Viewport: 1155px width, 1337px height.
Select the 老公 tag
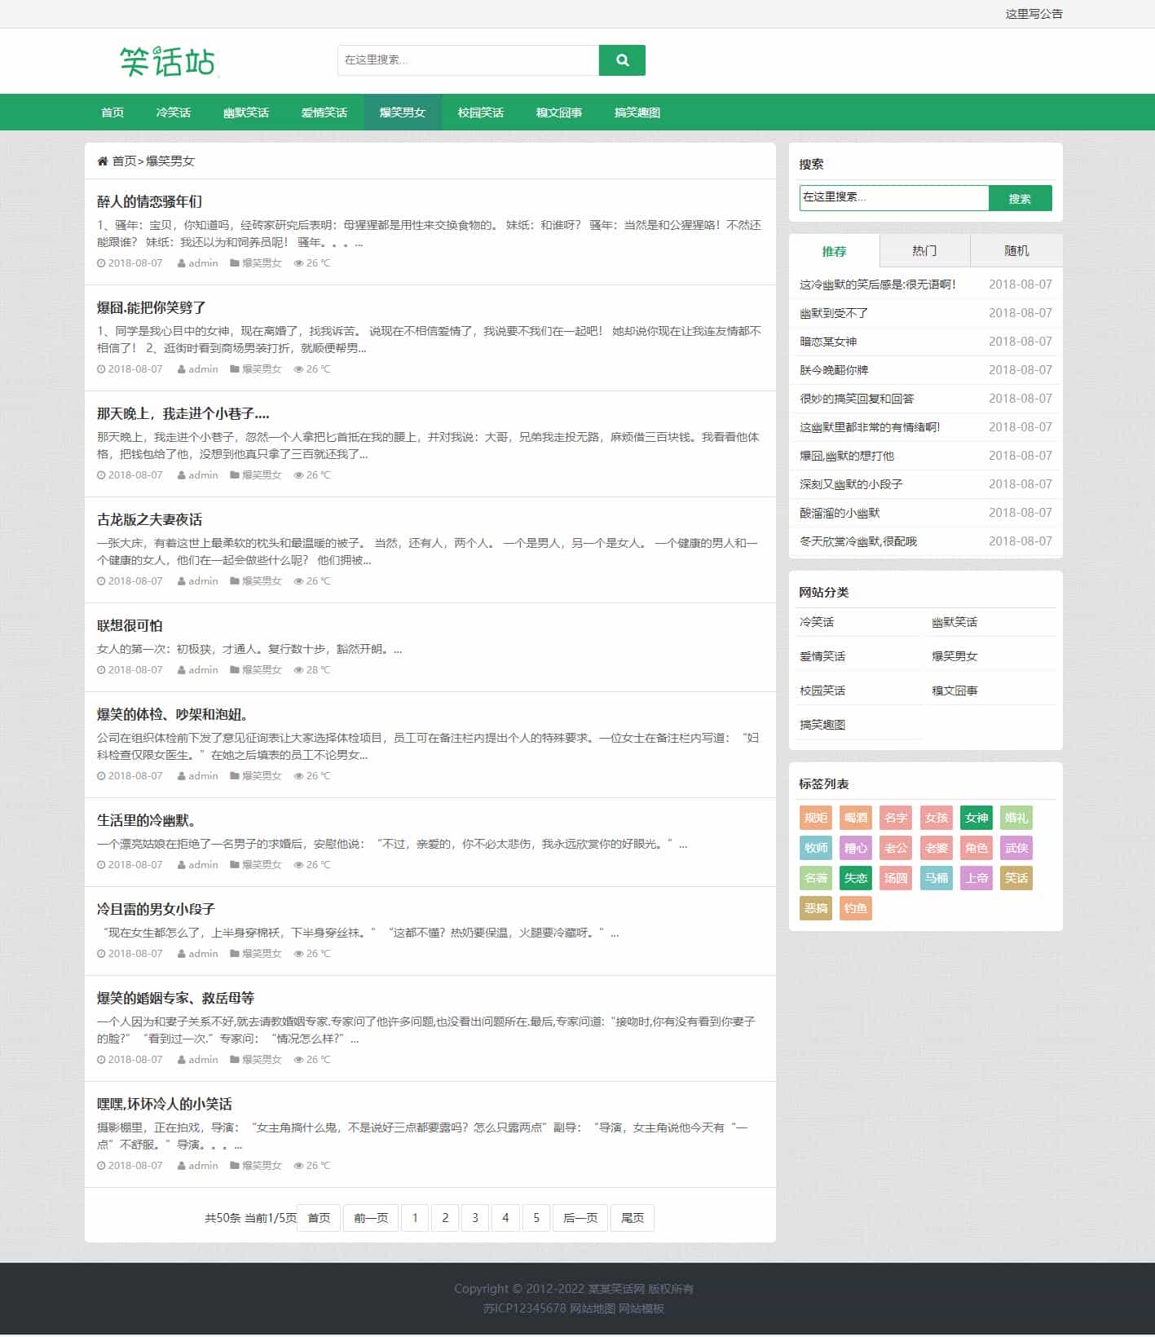pos(896,848)
